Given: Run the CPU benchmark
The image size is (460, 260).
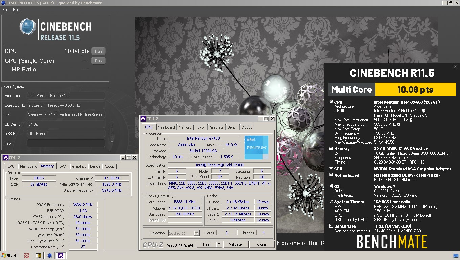Looking at the screenshot, I should 98,51.
